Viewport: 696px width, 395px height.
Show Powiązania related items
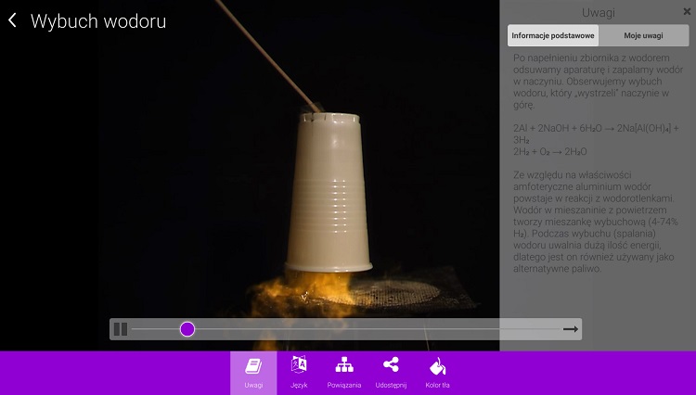click(x=344, y=372)
